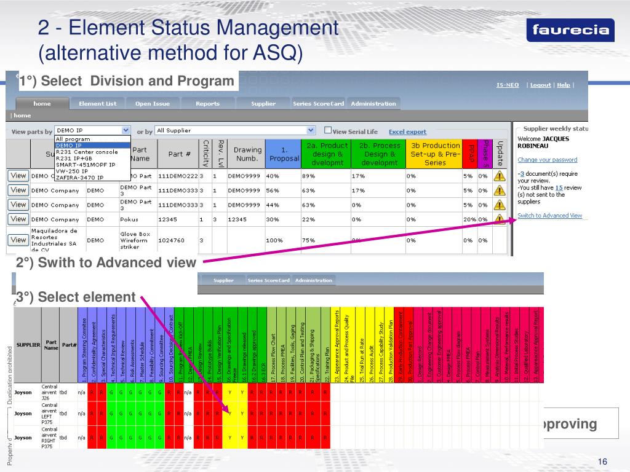This screenshot has height=472, width=630.
Task: Open the Supplier tab beside Reports
Action: (263, 103)
